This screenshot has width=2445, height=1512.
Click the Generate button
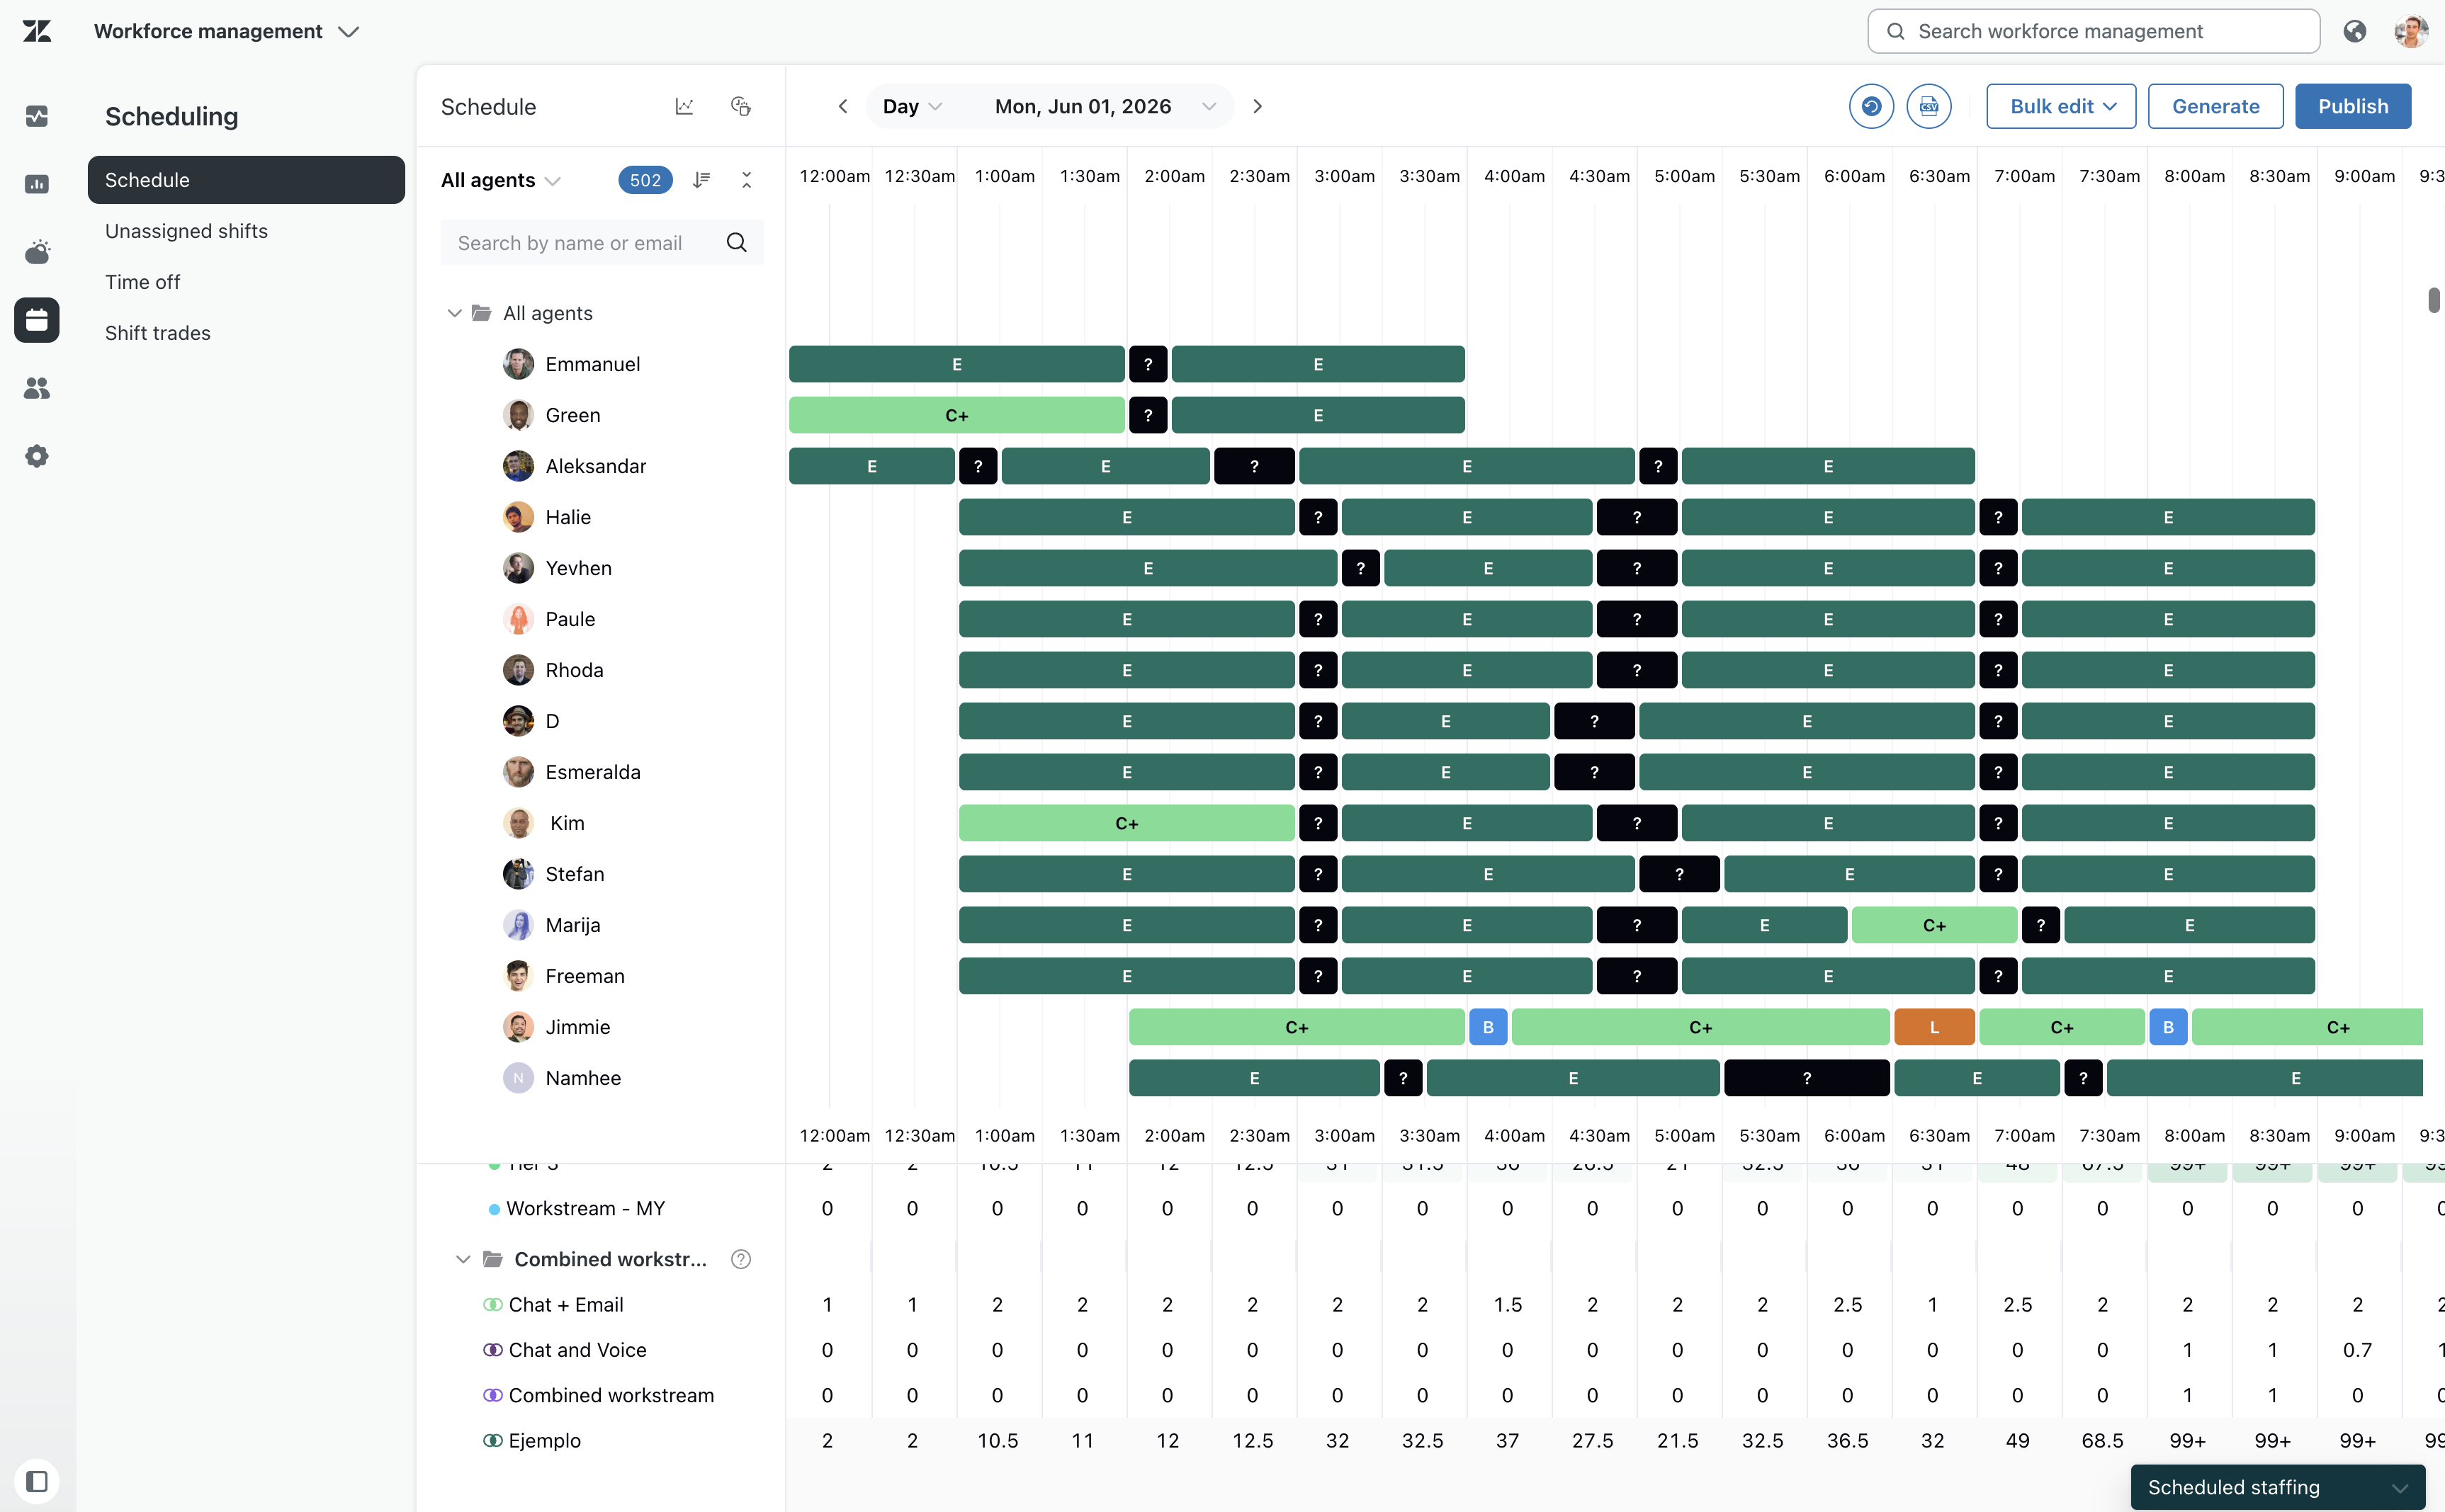coord(2216,106)
